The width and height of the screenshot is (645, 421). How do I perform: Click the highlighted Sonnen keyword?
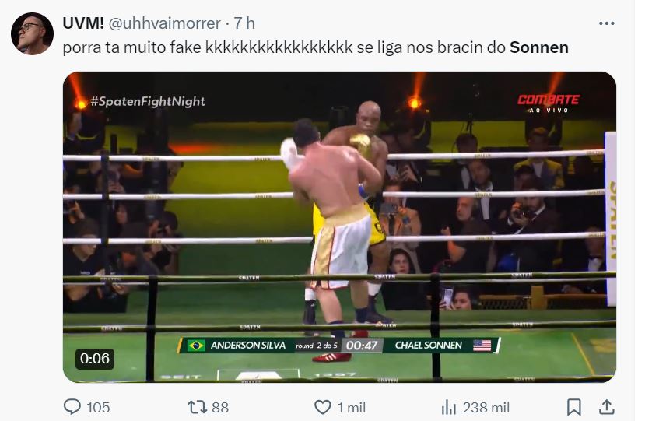539,47
